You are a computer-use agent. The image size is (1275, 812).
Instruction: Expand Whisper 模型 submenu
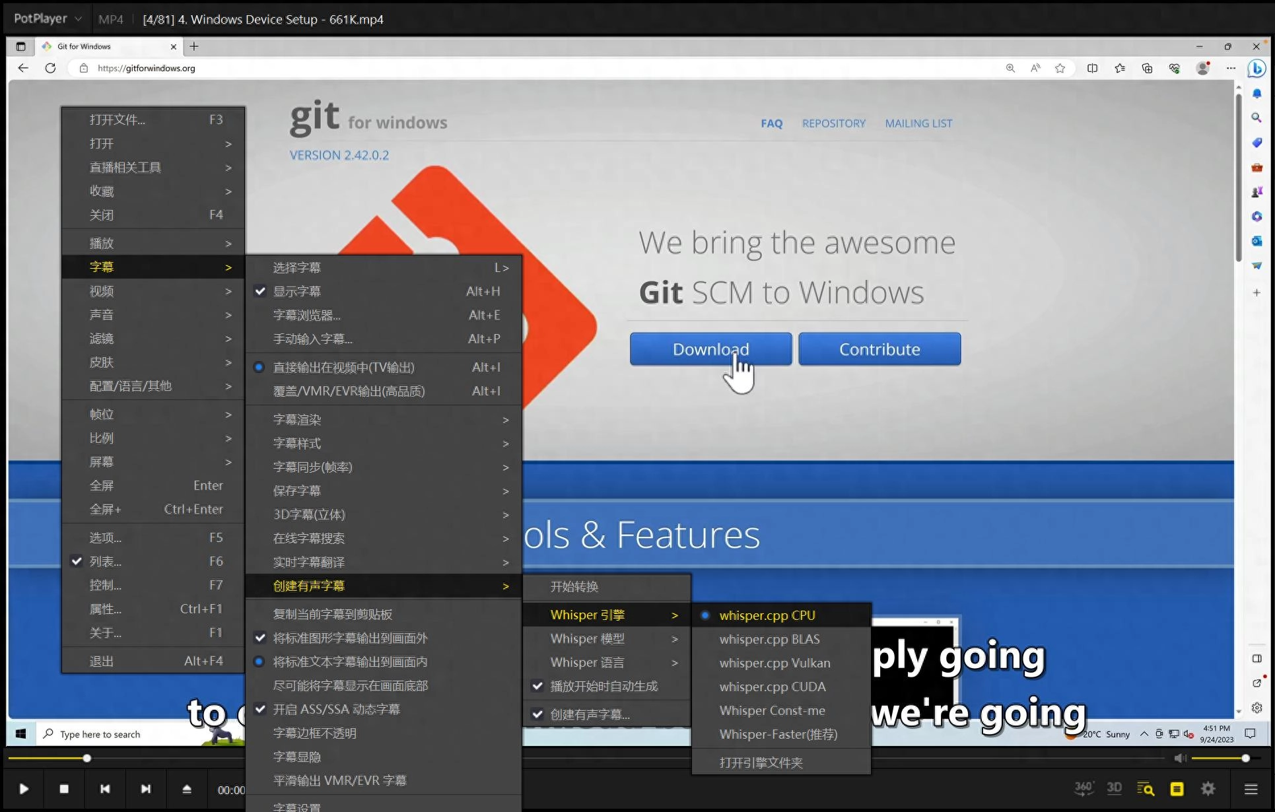[x=607, y=638]
